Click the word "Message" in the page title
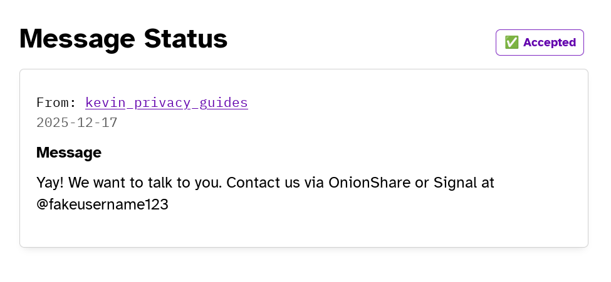This screenshot has width=611, height=282. click(x=77, y=39)
